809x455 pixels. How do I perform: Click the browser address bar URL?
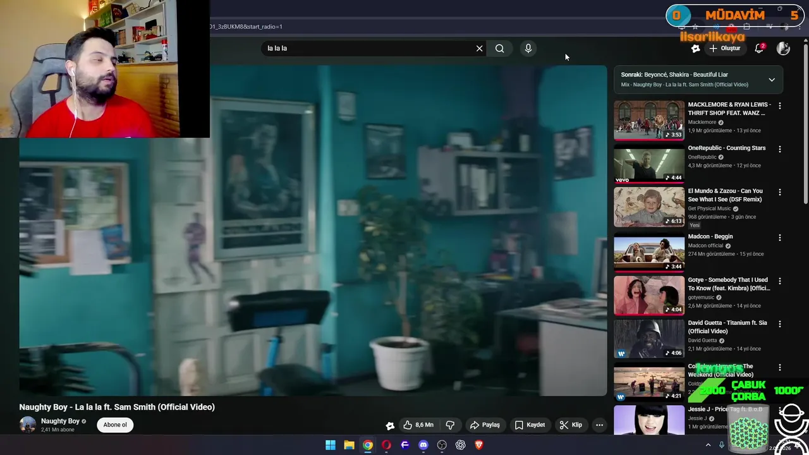tap(246, 27)
